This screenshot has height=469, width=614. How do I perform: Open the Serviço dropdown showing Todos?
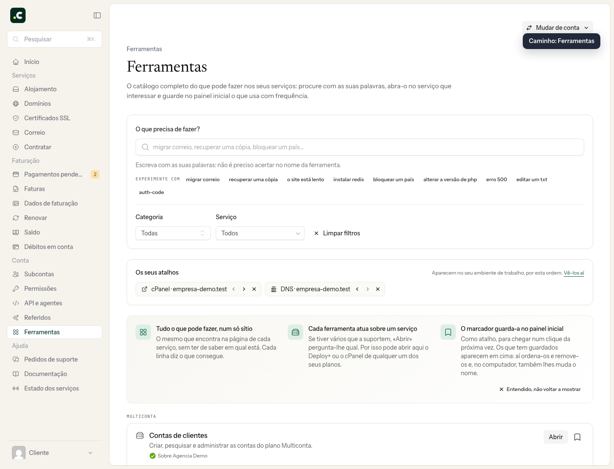[260, 233]
